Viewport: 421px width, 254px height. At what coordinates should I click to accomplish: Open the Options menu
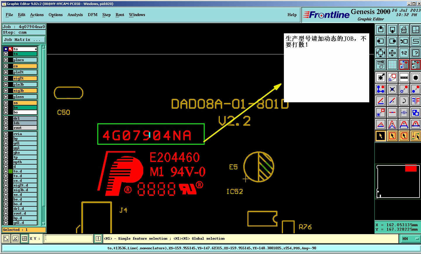click(x=56, y=15)
